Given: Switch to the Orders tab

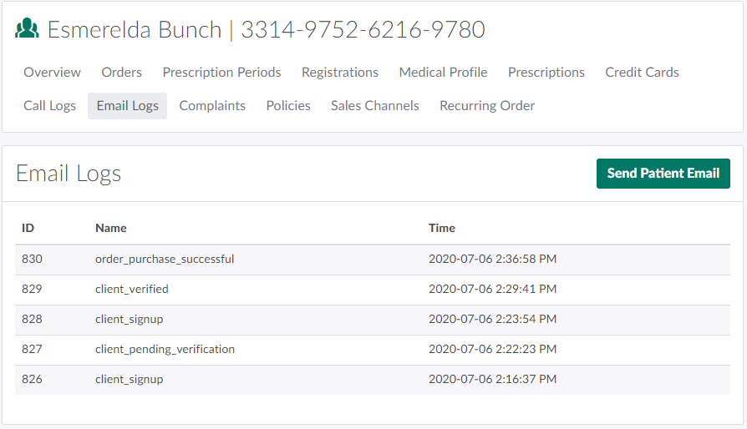Looking at the screenshot, I should (122, 73).
